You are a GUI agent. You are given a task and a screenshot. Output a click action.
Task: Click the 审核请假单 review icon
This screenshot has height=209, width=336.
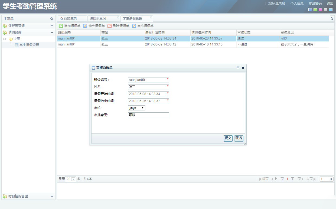point(134,26)
